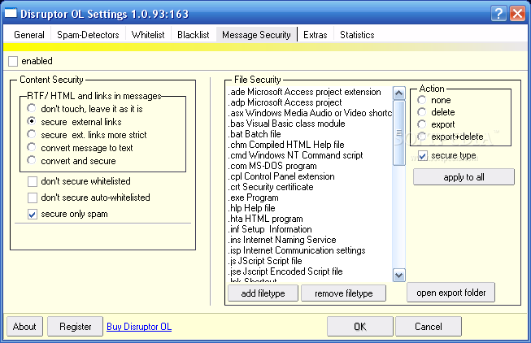Select .isp Internet Communication settings
The image size is (531, 343).
click(310, 250)
